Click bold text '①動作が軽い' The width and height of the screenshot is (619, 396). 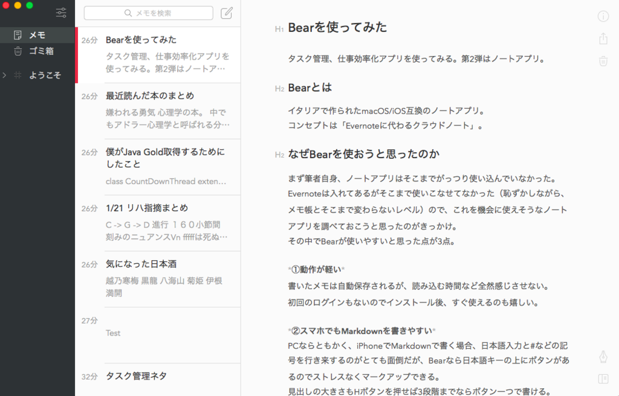click(x=316, y=269)
